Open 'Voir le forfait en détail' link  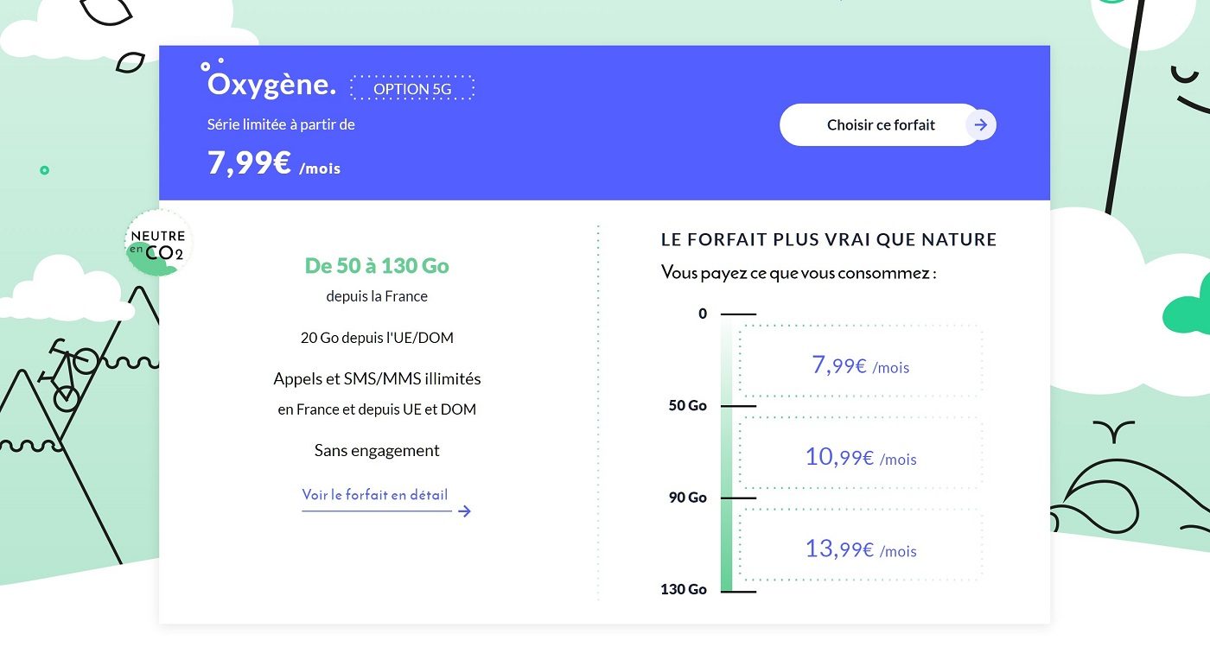(x=375, y=495)
